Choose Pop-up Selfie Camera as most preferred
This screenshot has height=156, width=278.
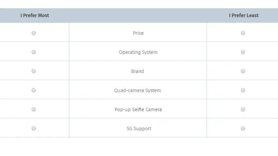(34, 109)
